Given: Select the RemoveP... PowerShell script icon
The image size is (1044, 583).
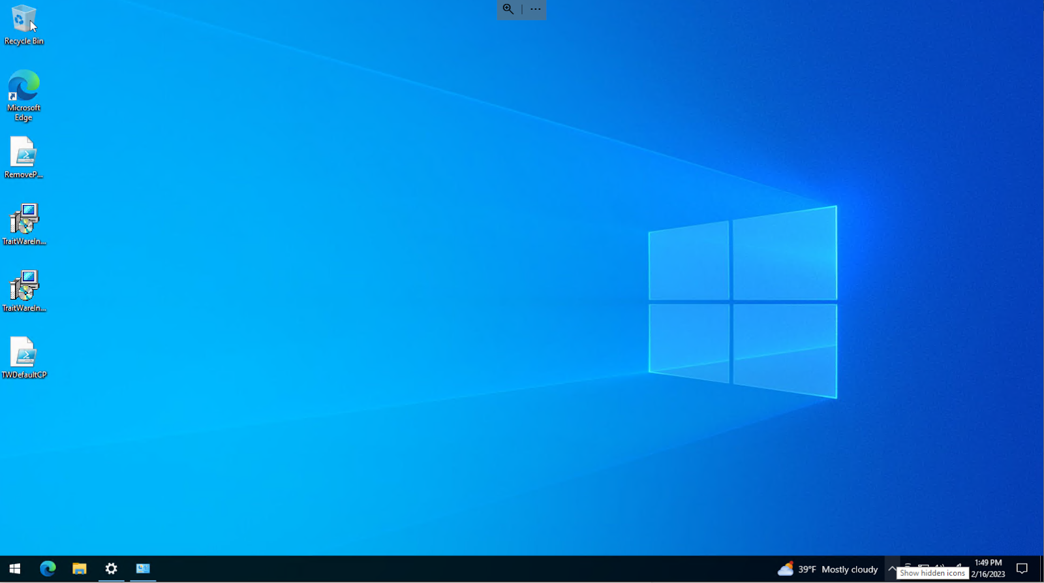Looking at the screenshot, I should [x=23, y=157].
